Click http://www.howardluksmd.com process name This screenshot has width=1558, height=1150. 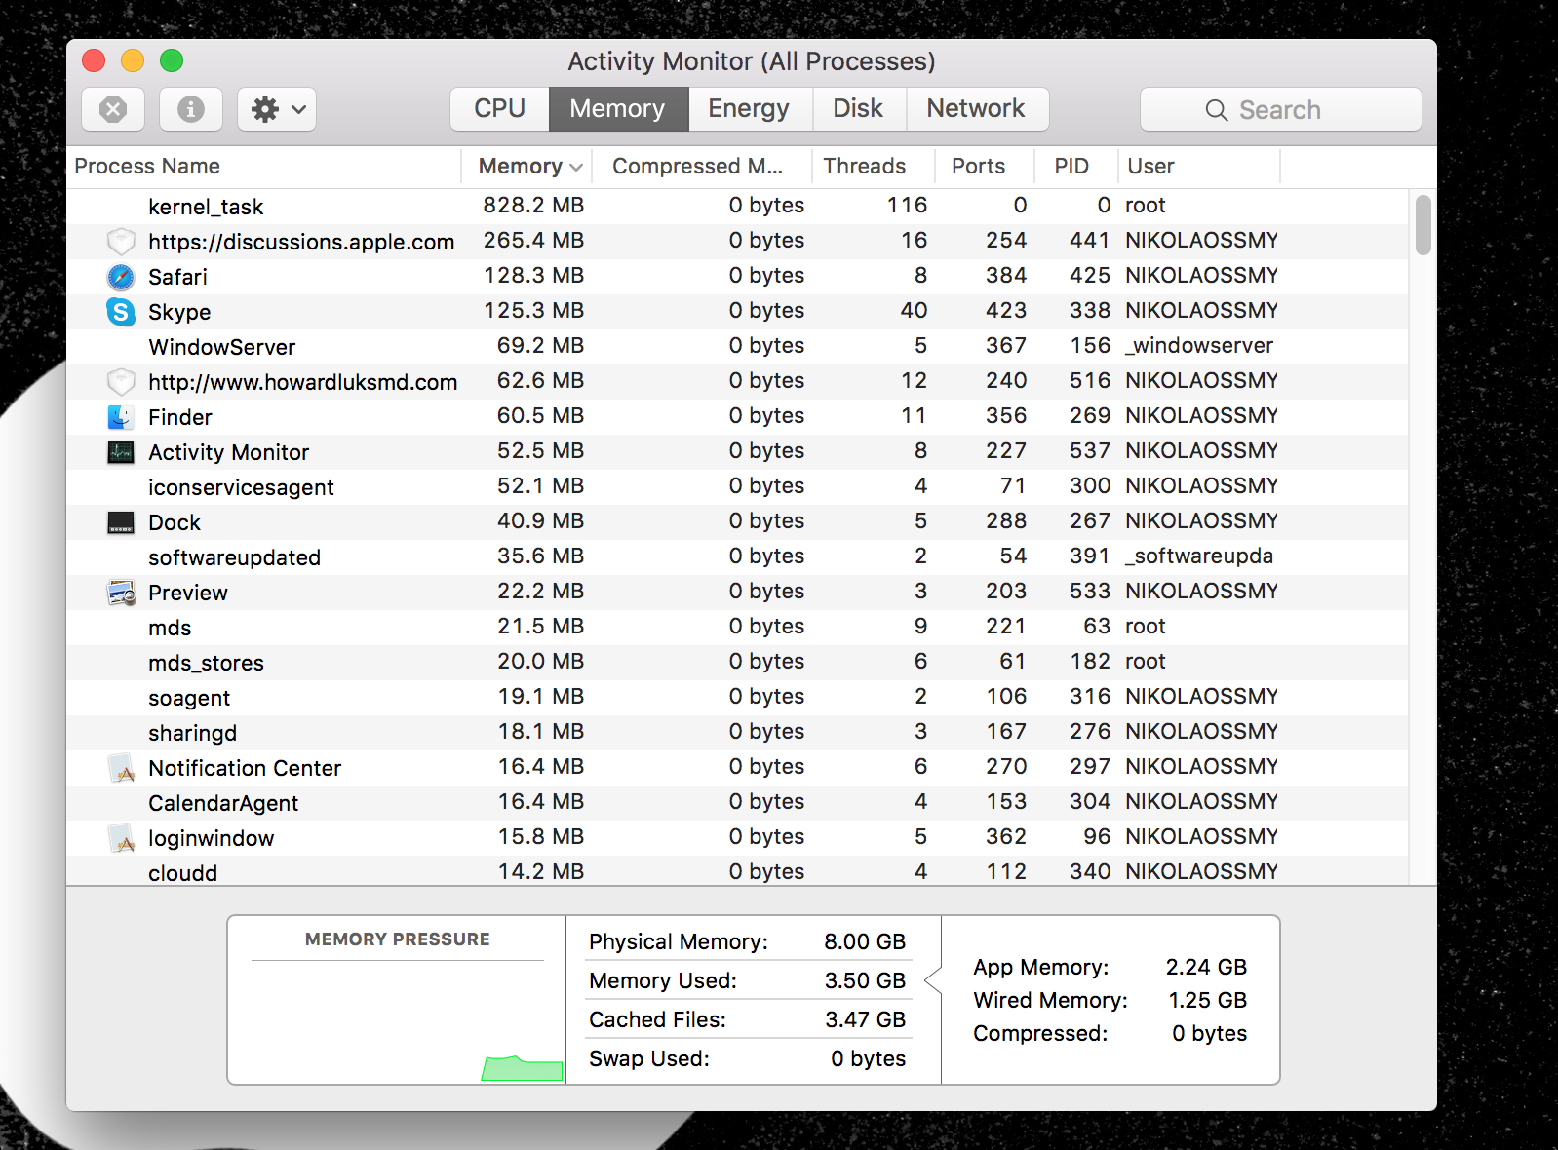point(302,382)
